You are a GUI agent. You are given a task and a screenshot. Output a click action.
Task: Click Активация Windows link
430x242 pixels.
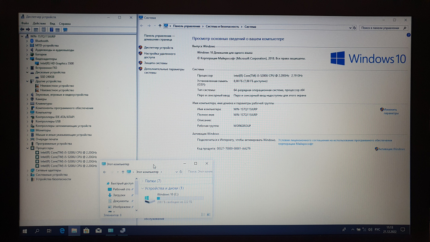pyautogui.click(x=391, y=149)
